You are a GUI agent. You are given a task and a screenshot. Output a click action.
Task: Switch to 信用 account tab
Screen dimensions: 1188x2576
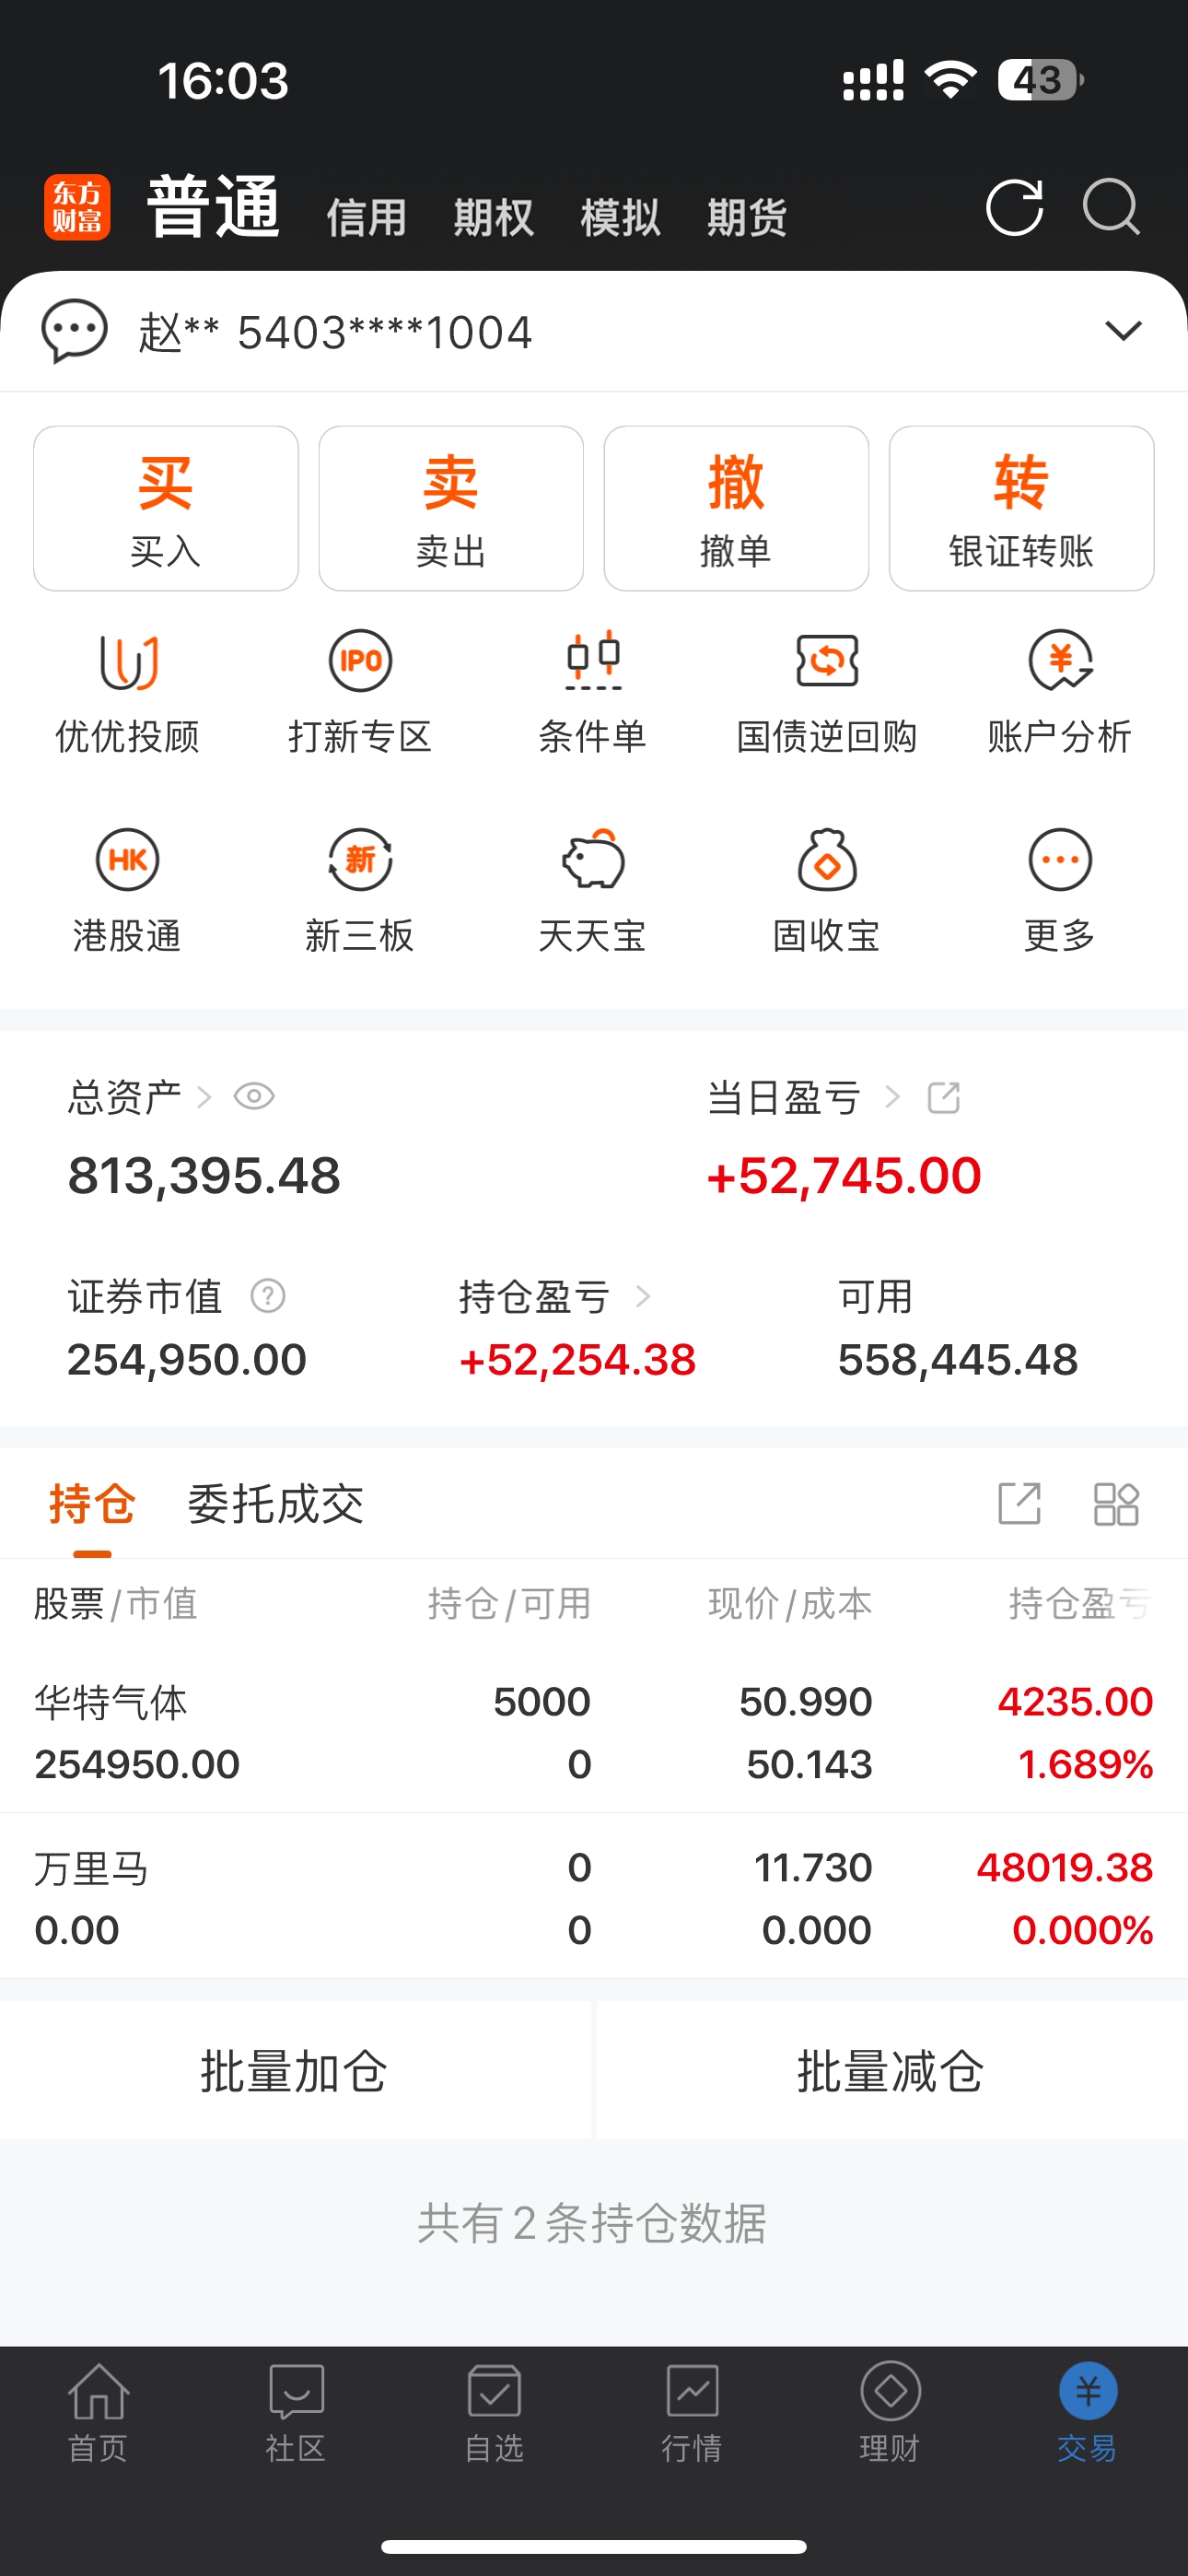(x=367, y=217)
